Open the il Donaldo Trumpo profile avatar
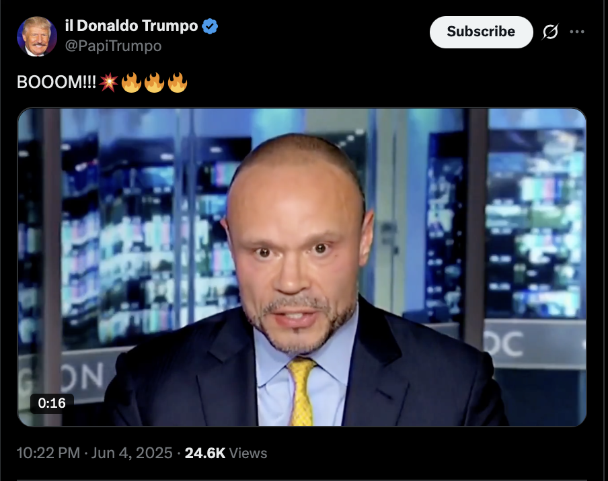The height and width of the screenshot is (481, 608). pyautogui.click(x=37, y=36)
